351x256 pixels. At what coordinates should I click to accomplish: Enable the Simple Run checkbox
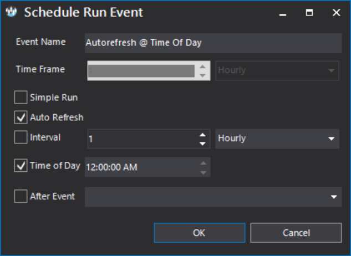click(21, 98)
